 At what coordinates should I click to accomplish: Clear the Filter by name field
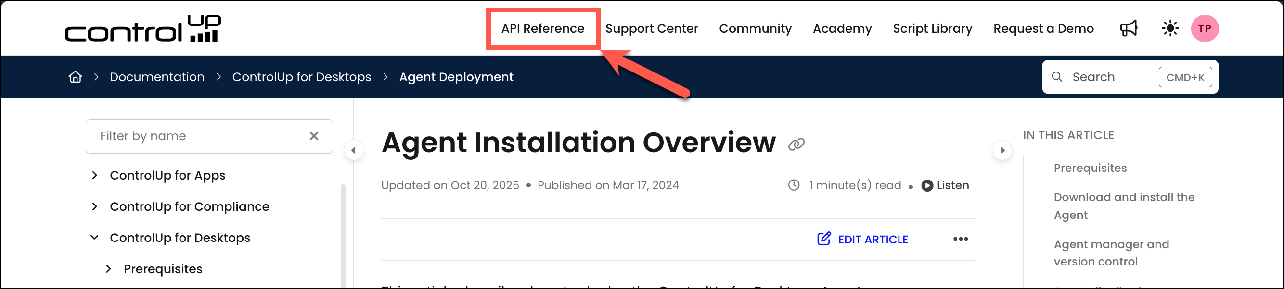click(314, 136)
